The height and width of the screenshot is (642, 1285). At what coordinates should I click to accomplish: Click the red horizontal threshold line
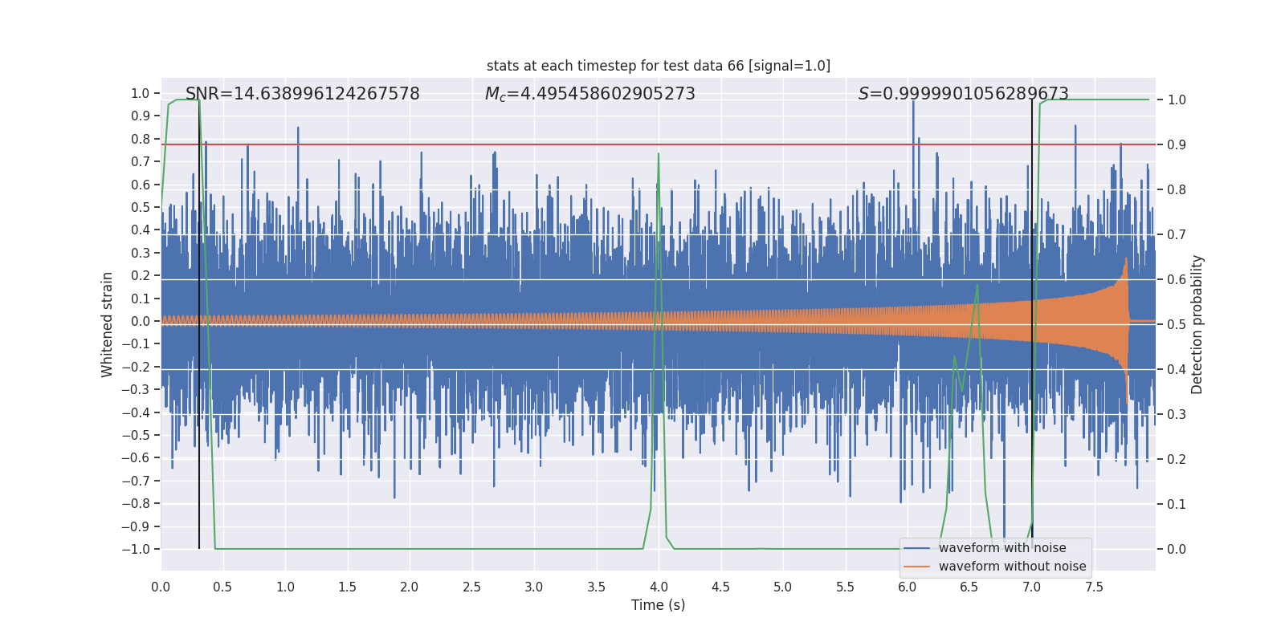562,144
